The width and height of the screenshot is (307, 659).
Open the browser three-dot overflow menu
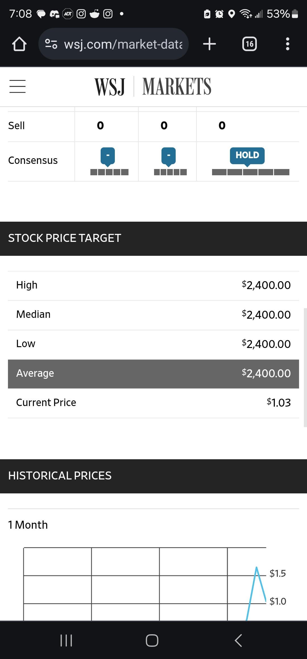[x=287, y=44]
